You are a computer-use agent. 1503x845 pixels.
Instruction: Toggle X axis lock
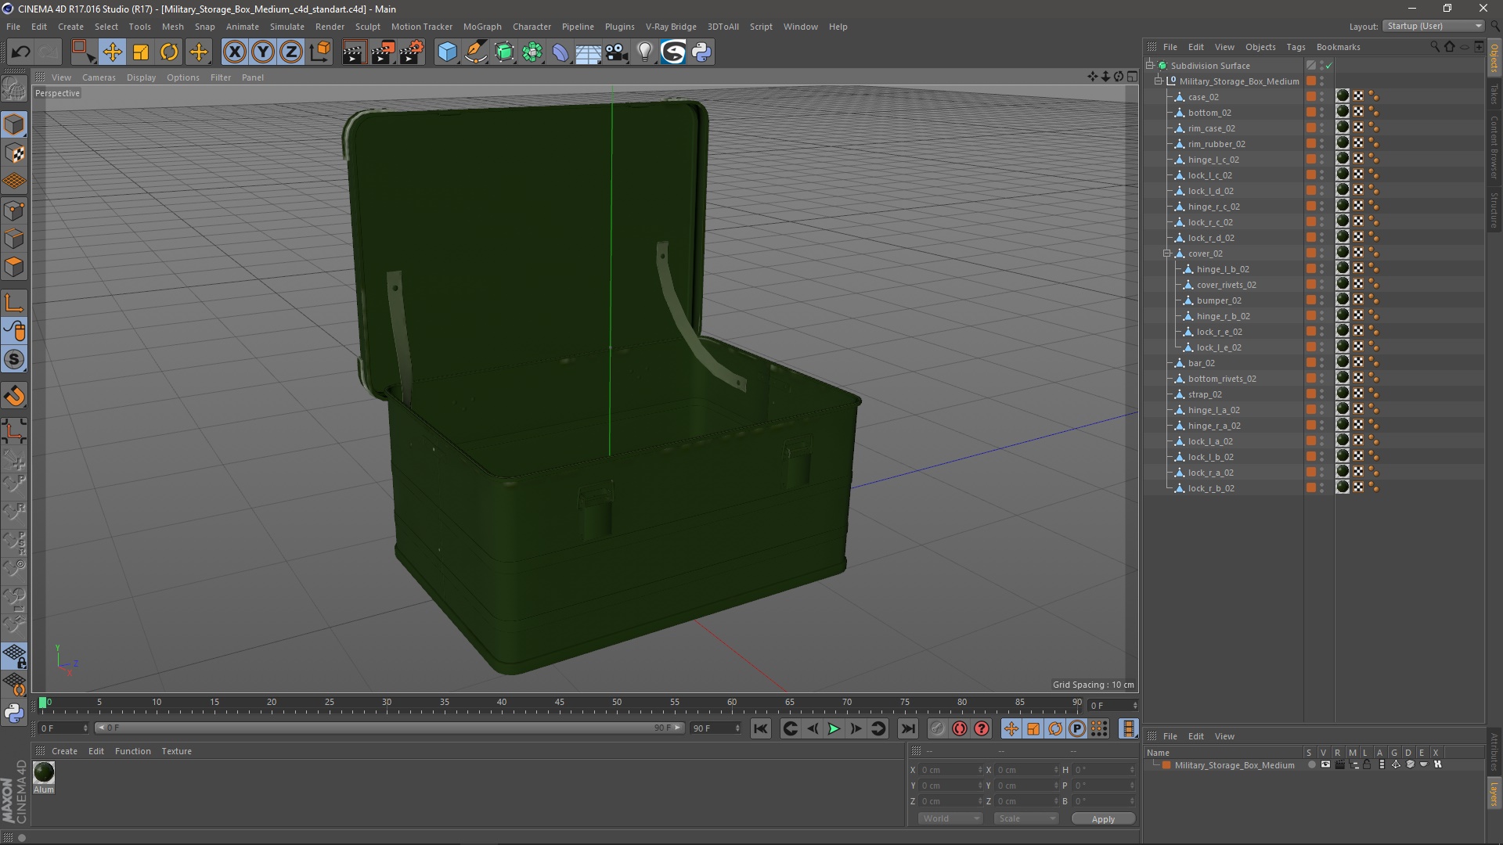click(x=234, y=52)
